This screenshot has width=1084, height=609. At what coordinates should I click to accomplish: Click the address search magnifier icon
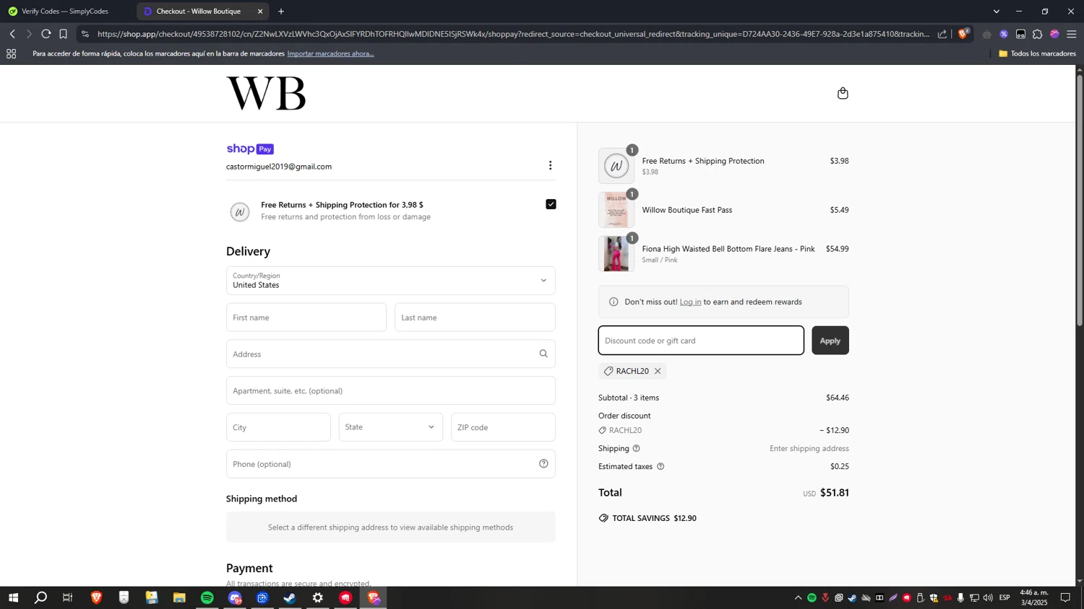click(x=543, y=354)
